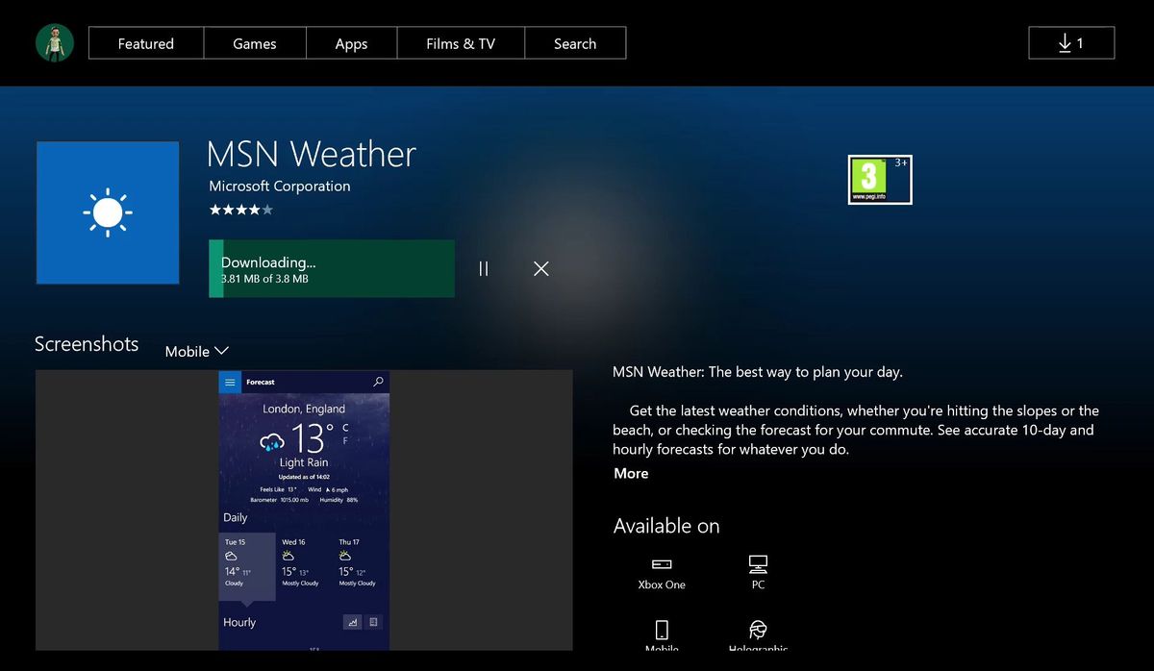
Task: Open the PEGI 3 rating badge
Action: [x=880, y=180]
